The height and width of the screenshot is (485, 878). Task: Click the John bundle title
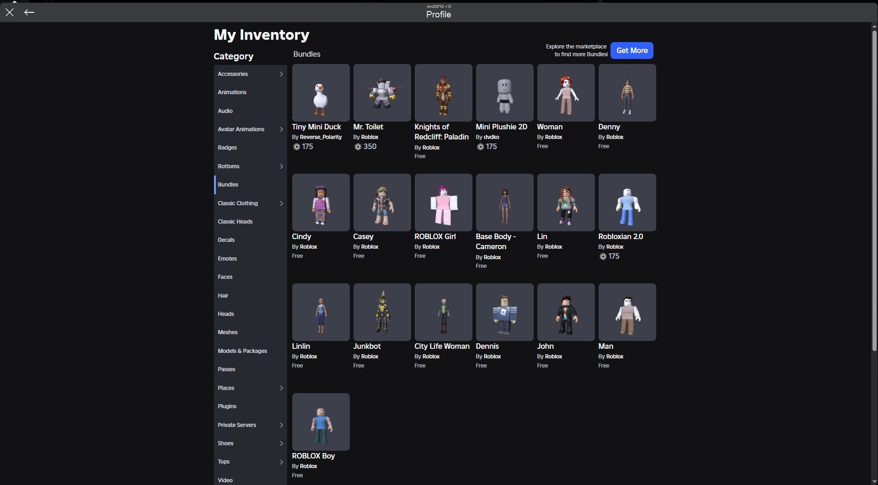tap(545, 346)
